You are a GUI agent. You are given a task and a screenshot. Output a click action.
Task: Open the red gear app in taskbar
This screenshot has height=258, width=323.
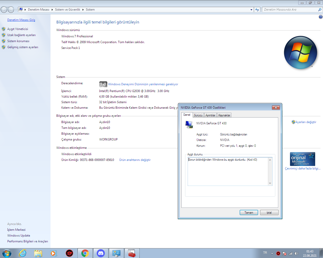[69, 253]
